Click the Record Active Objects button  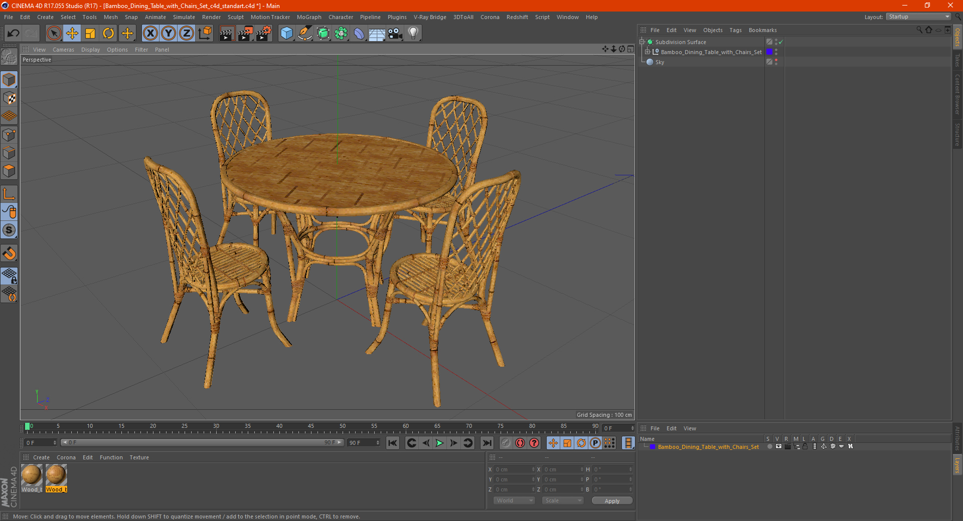coord(506,443)
